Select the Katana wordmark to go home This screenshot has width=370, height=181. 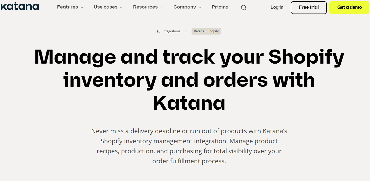pos(20,7)
